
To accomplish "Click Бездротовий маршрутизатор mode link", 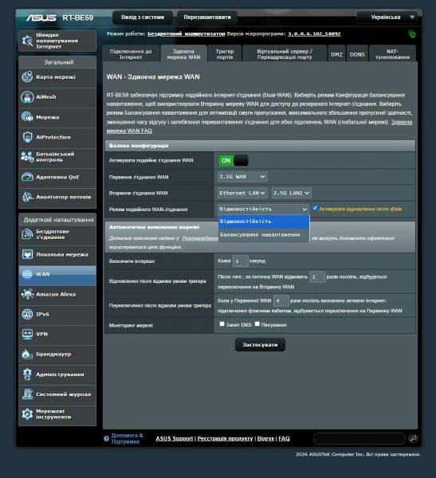I will click(x=186, y=33).
